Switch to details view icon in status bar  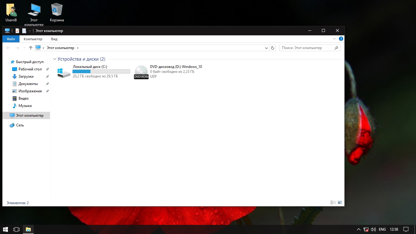(333, 203)
